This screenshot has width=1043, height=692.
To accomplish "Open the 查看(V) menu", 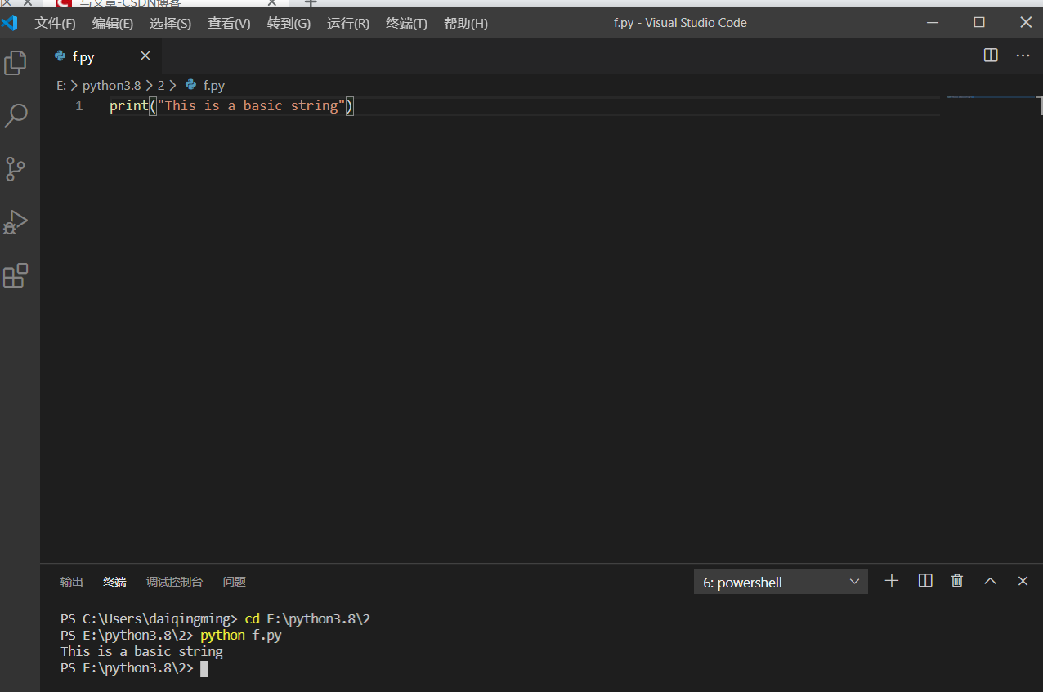I will click(229, 24).
